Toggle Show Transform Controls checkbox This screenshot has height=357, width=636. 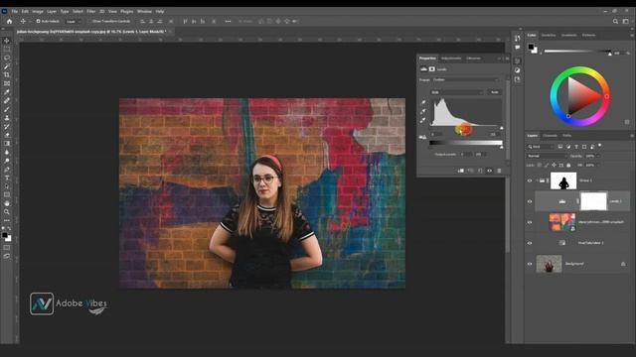[90, 21]
